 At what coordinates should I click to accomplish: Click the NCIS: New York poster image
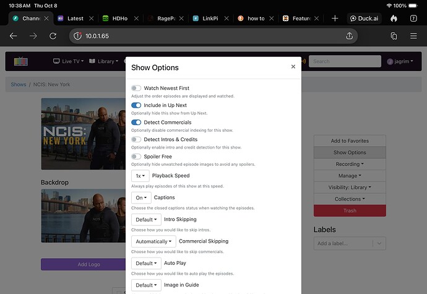click(84, 134)
